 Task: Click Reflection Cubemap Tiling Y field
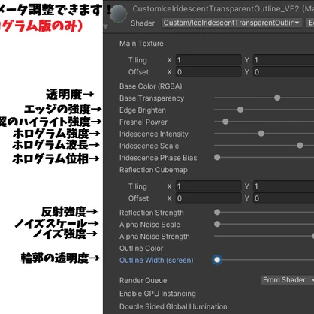pyautogui.click(x=283, y=186)
